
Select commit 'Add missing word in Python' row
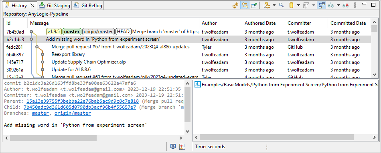pyautogui.click(x=187, y=39)
